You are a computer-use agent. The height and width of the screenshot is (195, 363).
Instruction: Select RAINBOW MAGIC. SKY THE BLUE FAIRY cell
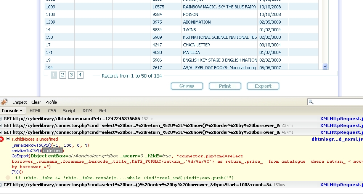(220, 7)
